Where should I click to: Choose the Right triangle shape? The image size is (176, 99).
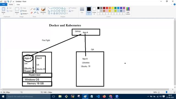tap(49, 11)
